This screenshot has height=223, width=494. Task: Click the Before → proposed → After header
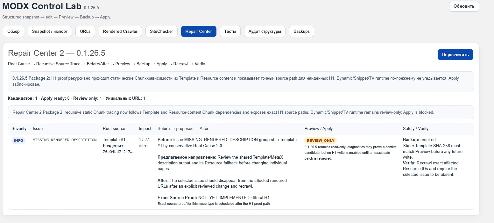[x=183, y=129]
